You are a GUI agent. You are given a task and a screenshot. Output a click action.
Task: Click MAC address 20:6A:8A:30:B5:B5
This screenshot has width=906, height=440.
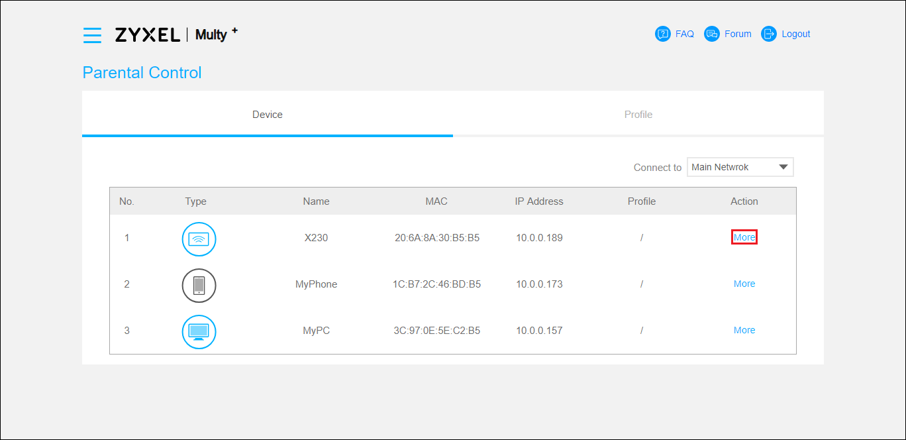(436, 237)
